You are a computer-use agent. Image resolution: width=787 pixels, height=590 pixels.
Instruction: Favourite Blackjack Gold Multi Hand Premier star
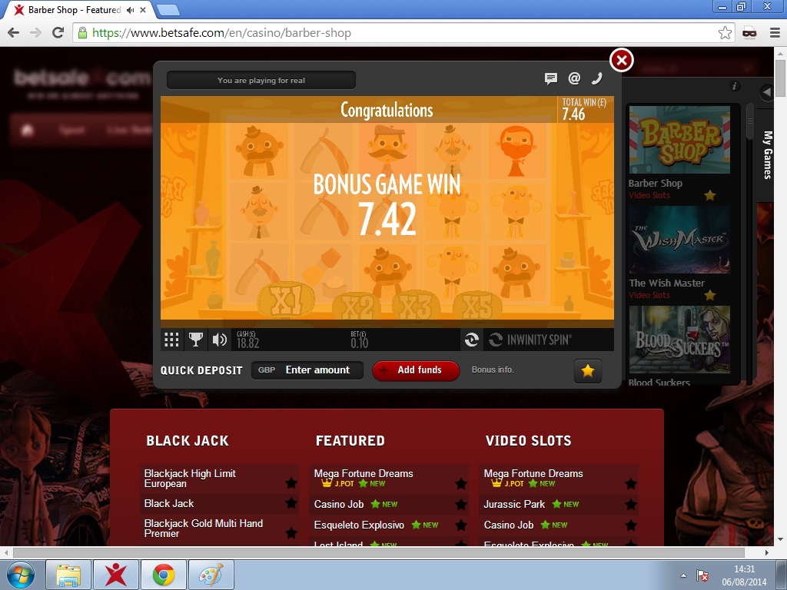(291, 533)
